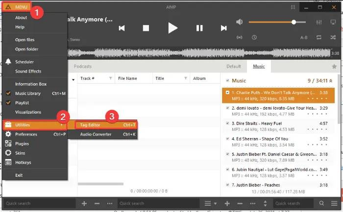Sort by the File Name column
Image resolution: width=343 pixels, height=212 pixels.
(x=127, y=78)
